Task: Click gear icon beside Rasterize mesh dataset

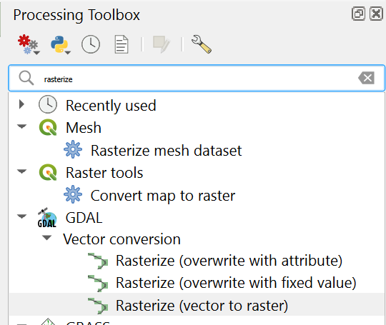Action: click(73, 149)
